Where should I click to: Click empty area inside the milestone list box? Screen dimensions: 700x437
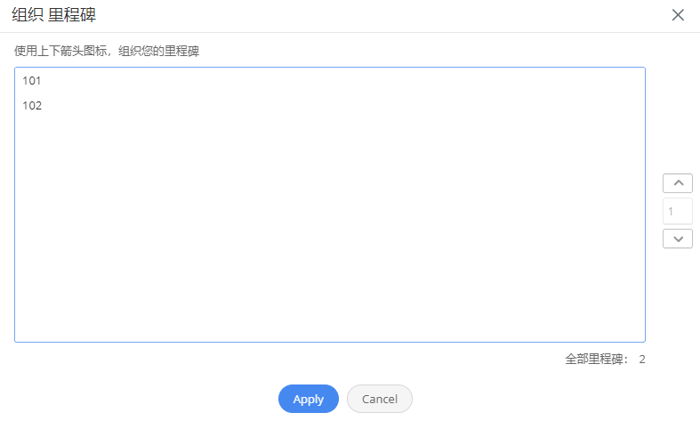(x=329, y=223)
